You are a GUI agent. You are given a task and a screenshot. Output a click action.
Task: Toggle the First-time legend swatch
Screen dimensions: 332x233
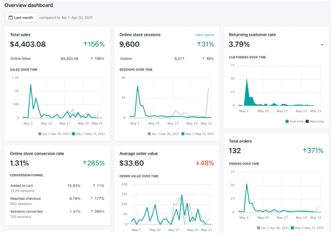[287, 121]
